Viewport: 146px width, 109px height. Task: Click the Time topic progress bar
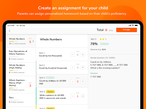click(14, 100)
